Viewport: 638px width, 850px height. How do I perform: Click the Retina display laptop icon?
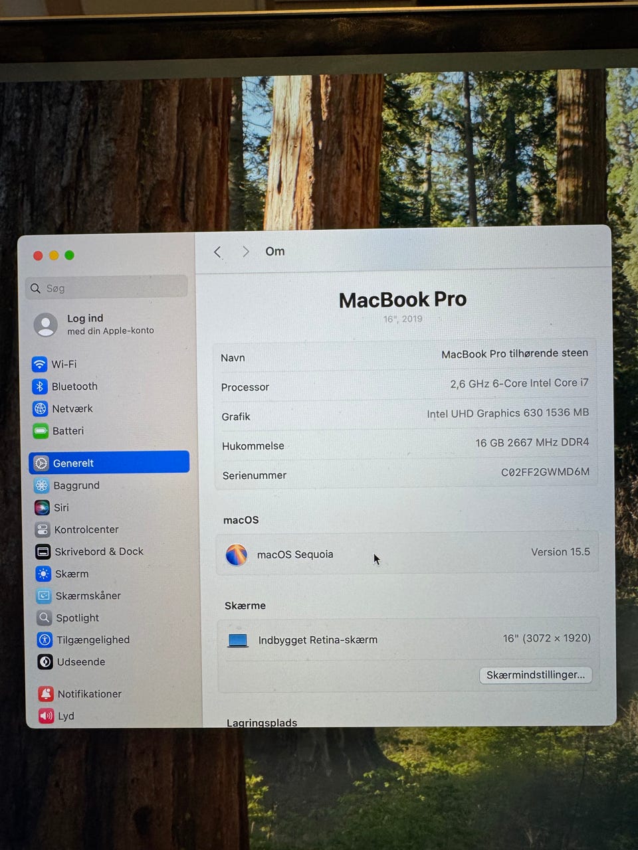point(238,640)
